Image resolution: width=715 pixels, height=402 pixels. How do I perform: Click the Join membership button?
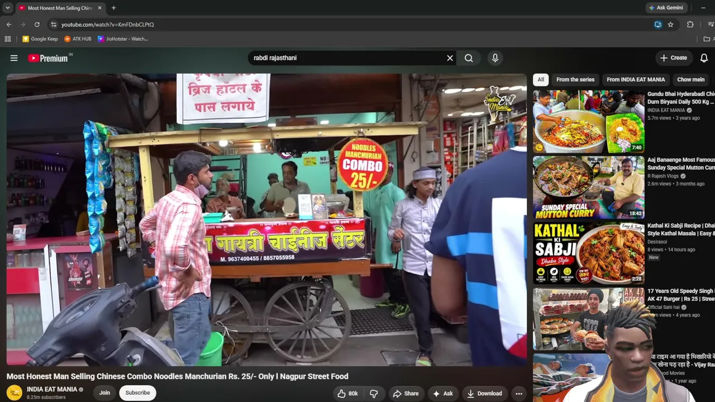(104, 393)
